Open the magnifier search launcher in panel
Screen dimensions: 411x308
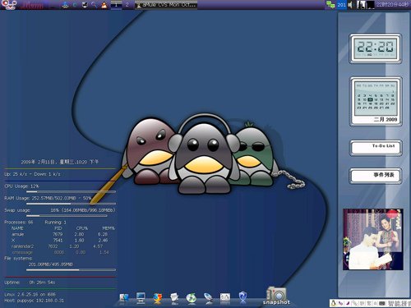(x=94, y=5)
